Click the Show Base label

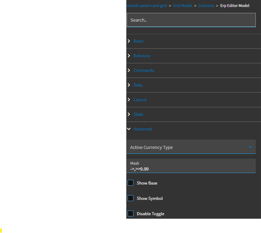pyautogui.click(x=147, y=183)
